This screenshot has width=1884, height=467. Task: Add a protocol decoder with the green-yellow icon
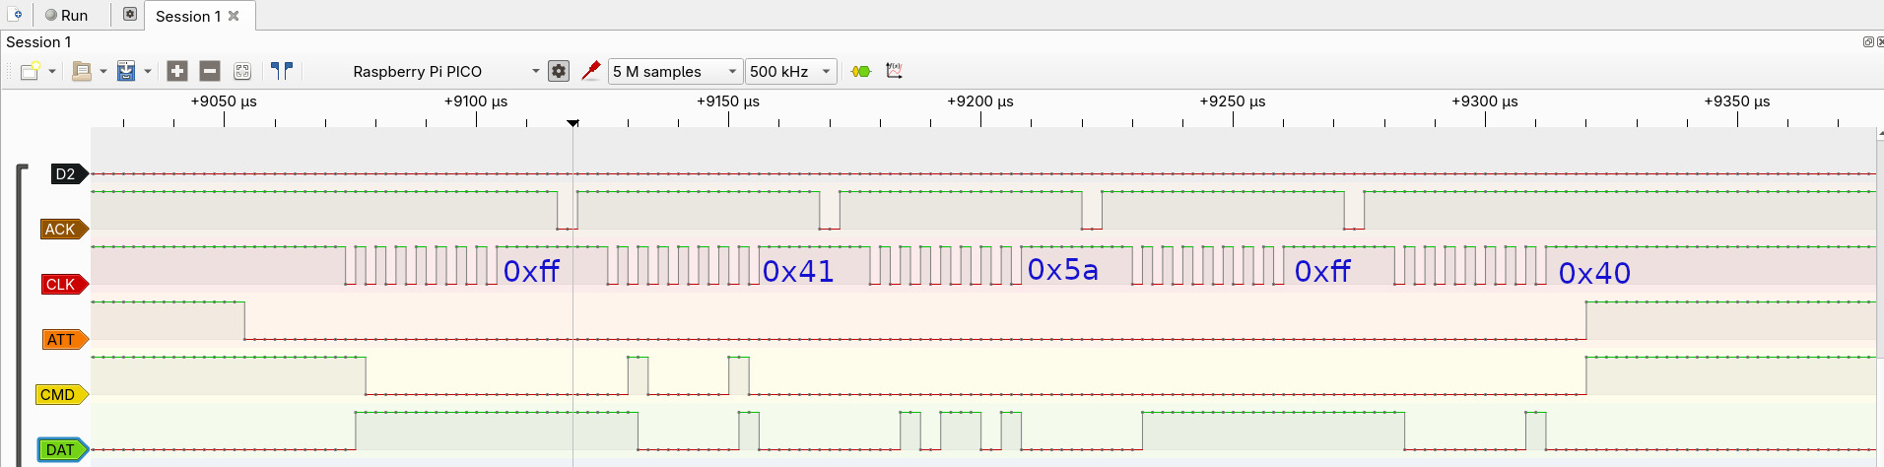click(861, 71)
